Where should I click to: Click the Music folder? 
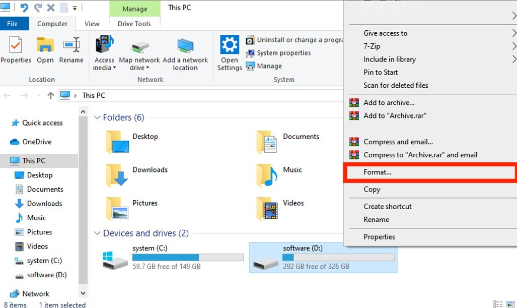[x=292, y=170]
